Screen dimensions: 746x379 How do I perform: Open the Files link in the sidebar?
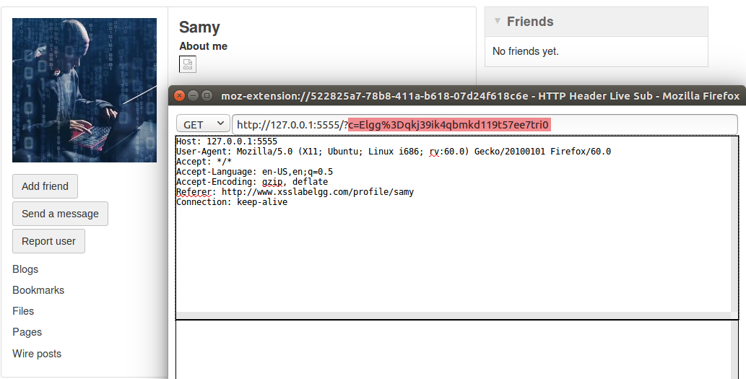click(x=23, y=311)
